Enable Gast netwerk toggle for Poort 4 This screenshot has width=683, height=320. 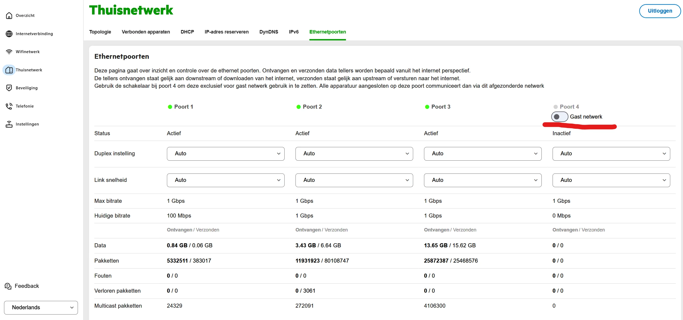(x=559, y=117)
